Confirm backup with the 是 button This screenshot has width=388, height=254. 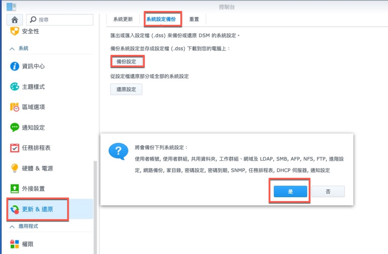(290, 191)
